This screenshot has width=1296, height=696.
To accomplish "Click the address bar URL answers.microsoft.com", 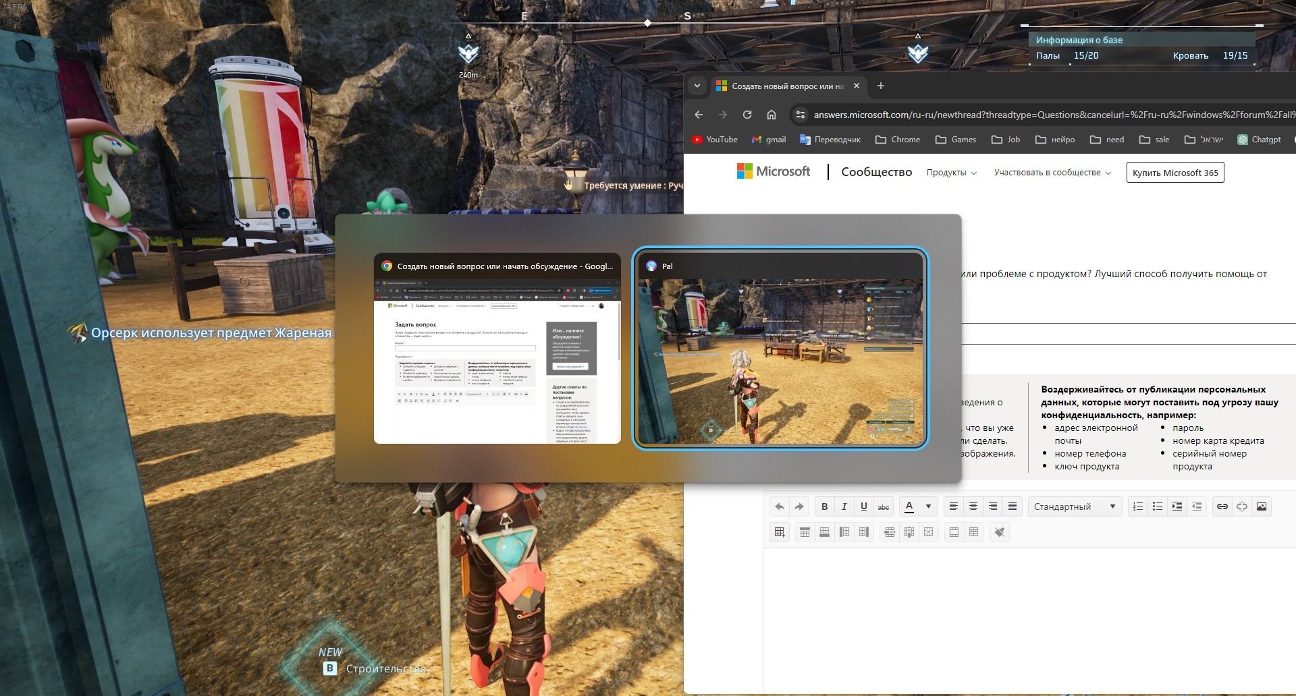I will [x=1054, y=115].
